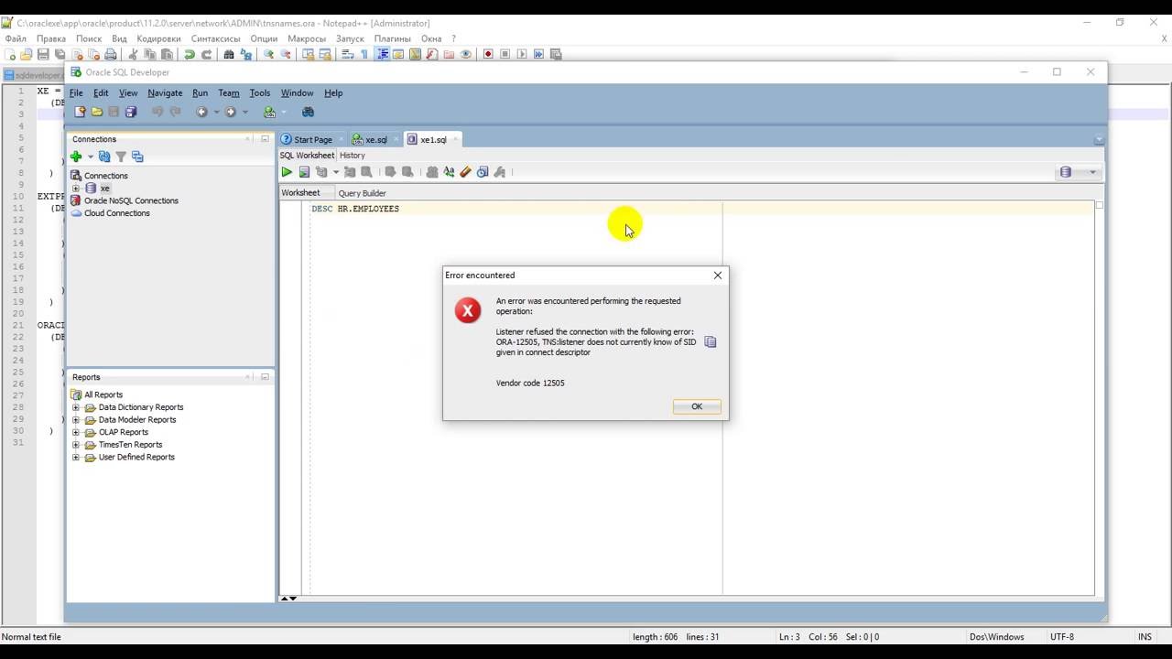1172x659 pixels.
Task: Expand OLAP Reports node
Action: [x=76, y=432]
